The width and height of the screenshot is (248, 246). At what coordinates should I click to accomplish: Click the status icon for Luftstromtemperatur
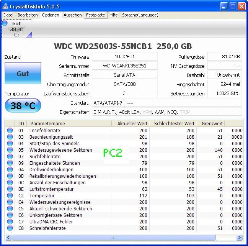pos(10,189)
